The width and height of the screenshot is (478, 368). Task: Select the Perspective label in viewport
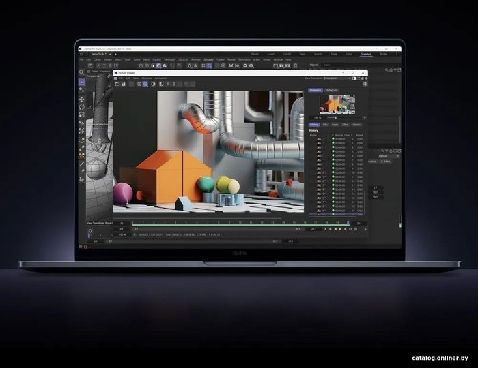click(x=94, y=76)
